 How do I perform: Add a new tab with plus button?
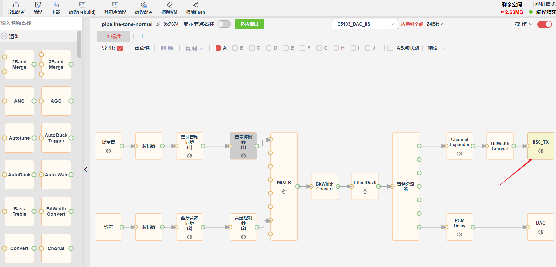pyautogui.click(x=142, y=36)
